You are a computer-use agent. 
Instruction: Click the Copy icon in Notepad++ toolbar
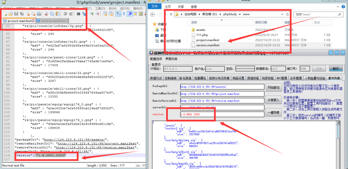[x=52, y=14]
